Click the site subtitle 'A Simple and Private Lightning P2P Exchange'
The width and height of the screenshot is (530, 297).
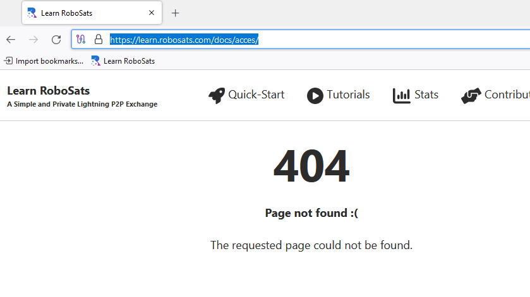pos(82,104)
